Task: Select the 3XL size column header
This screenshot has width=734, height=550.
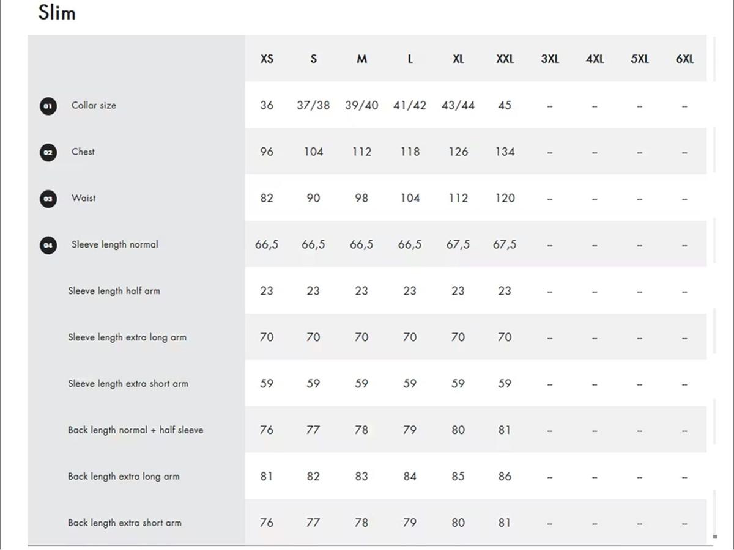Action: [x=550, y=59]
